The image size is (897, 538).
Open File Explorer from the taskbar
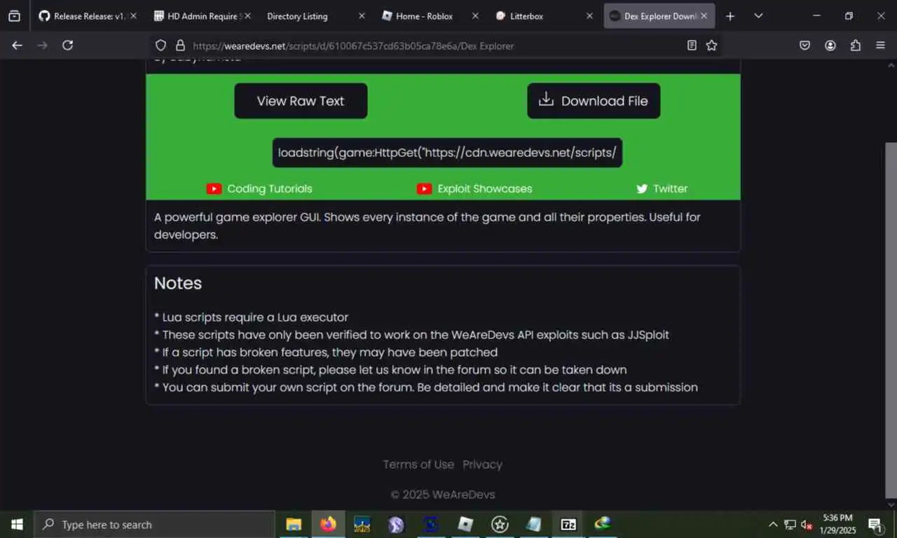coord(294,524)
